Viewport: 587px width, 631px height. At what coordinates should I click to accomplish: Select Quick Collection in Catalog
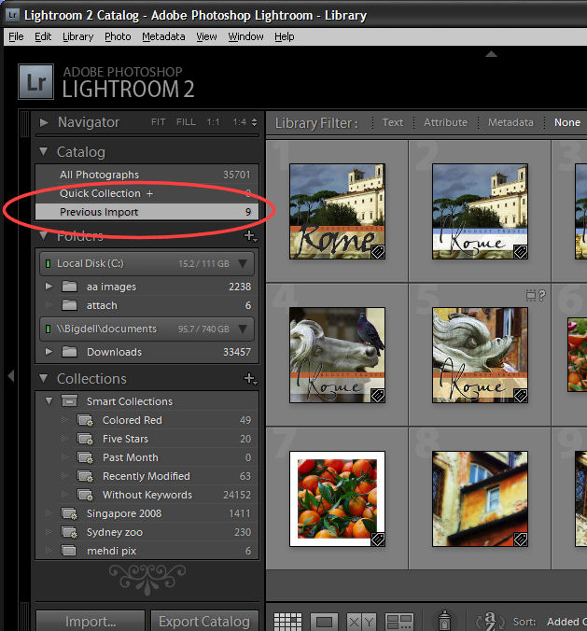pyautogui.click(x=147, y=193)
